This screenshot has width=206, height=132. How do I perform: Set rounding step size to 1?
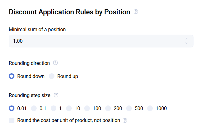(x=54, y=108)
